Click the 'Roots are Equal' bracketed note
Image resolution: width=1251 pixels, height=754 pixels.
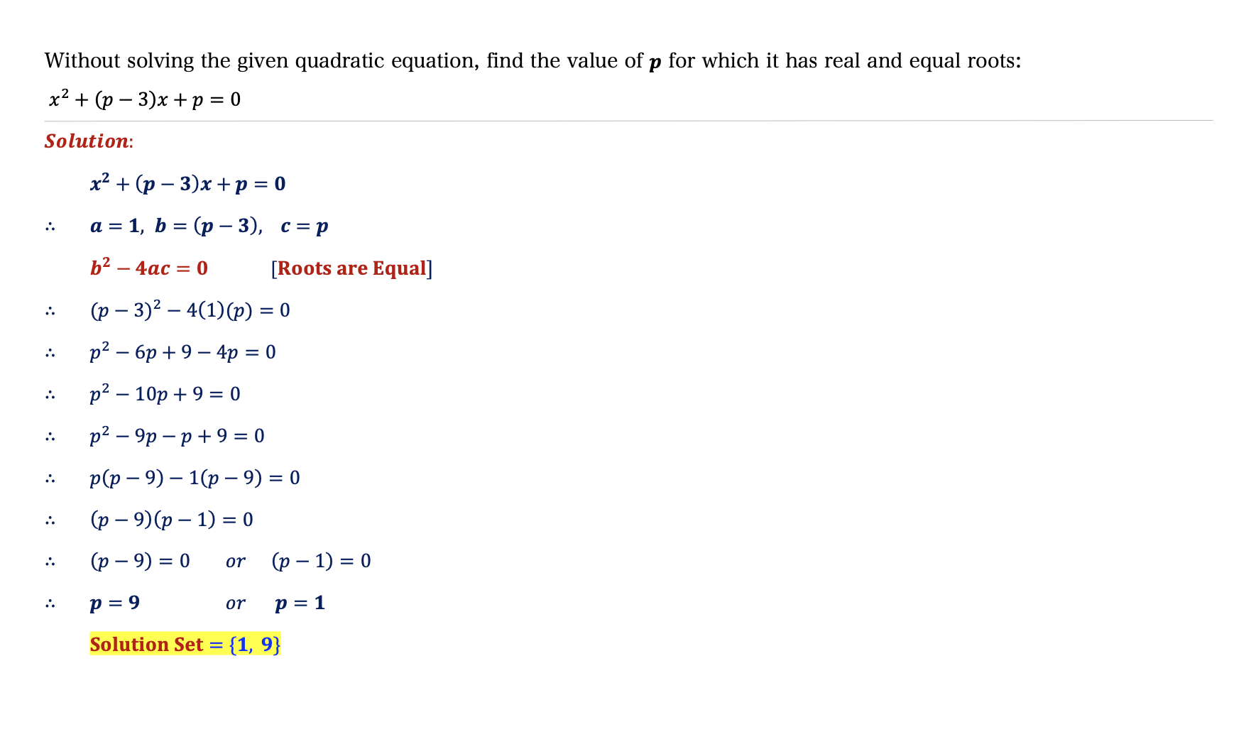coord(351,268)
